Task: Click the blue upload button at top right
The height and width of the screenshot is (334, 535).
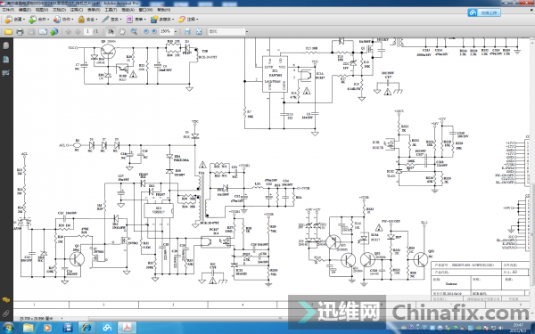Action: [x=484, y=12]
